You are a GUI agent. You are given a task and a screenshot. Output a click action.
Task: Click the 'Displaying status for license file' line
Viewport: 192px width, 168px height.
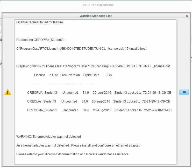(93, 66)
